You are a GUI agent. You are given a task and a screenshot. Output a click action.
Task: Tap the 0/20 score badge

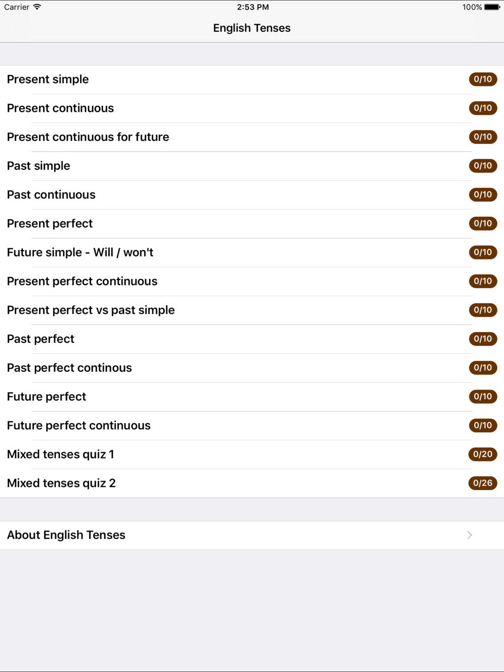483,454
